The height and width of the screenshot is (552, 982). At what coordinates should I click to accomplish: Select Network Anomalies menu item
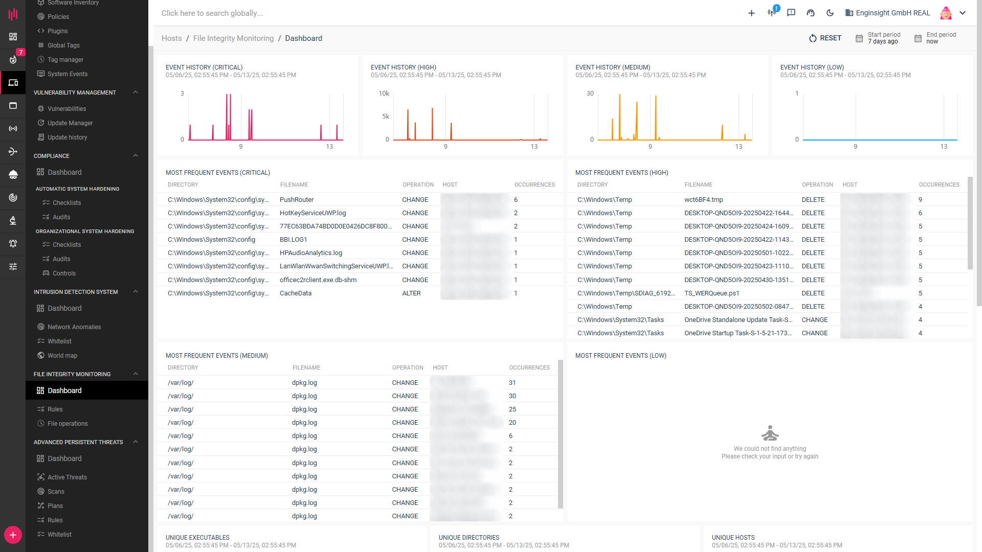click(x=74, y=327)
